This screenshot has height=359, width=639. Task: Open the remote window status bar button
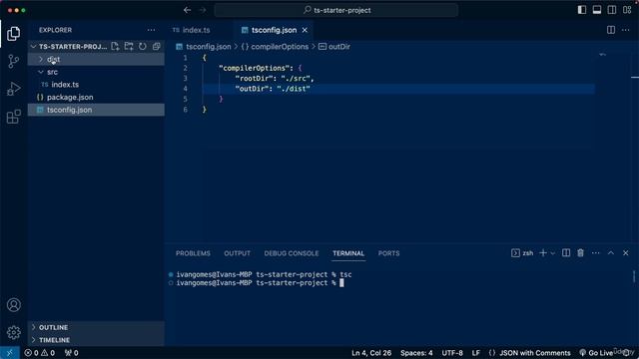tap(9, 353)
